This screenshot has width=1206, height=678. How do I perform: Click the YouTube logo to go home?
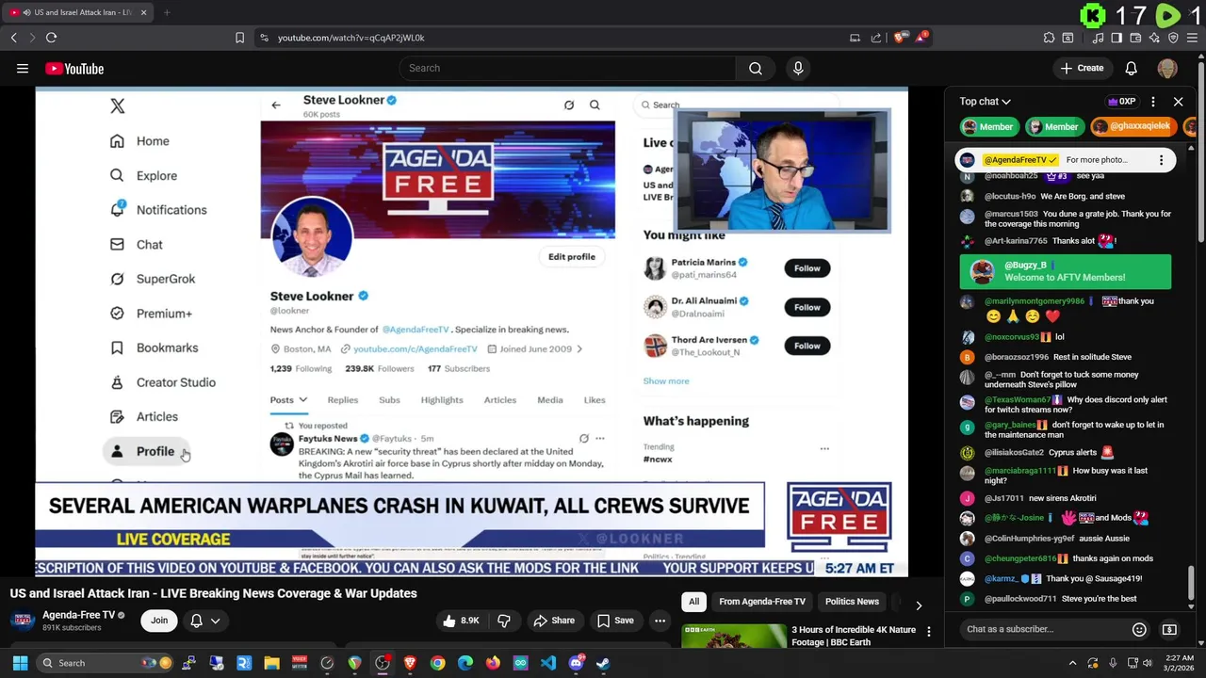(x=74, y=69)
